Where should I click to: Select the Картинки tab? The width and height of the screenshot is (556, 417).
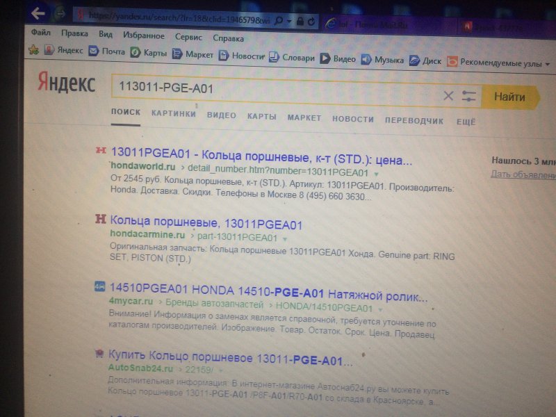173,113
